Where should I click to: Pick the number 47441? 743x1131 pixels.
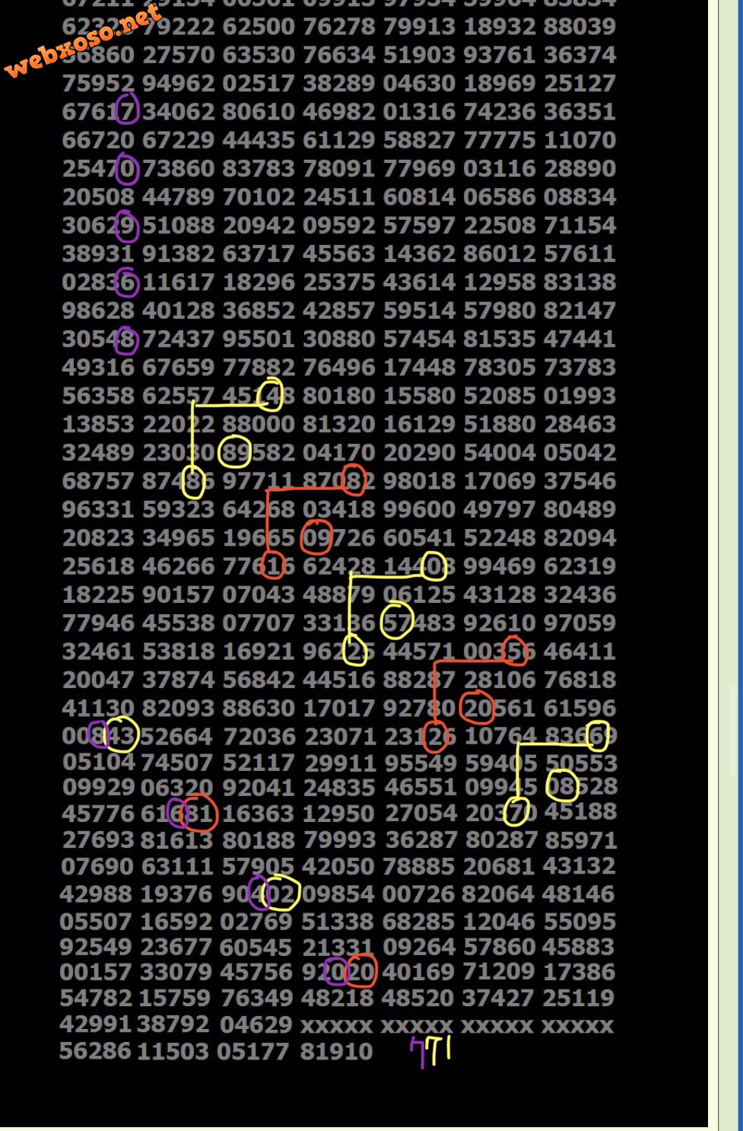tap(579, 339)
